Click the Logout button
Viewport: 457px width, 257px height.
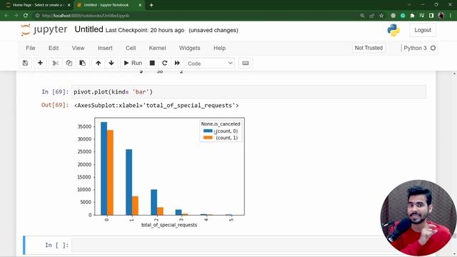point(423,30)
